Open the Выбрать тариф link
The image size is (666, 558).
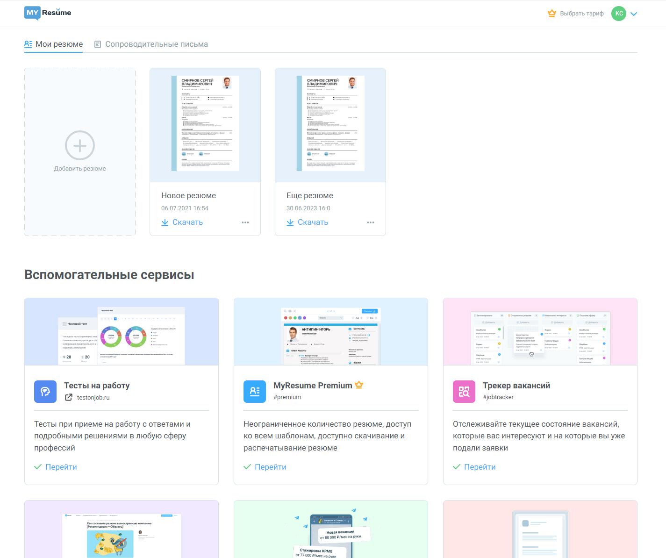coord(582,14)
